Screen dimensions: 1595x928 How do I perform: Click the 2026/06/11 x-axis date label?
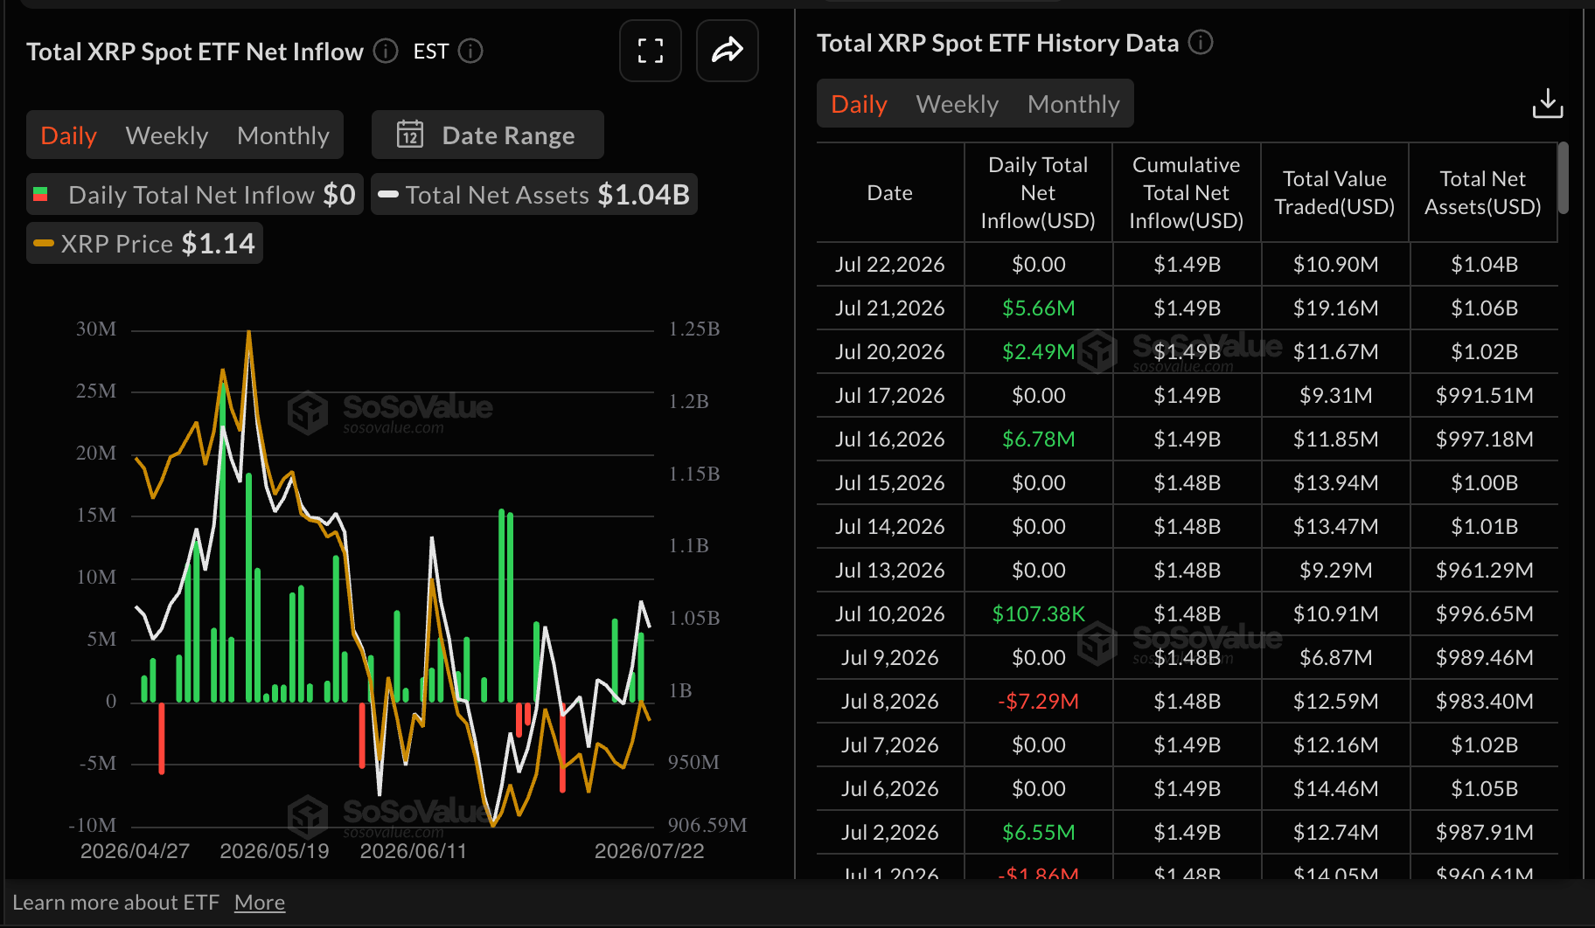coord(414,851)
